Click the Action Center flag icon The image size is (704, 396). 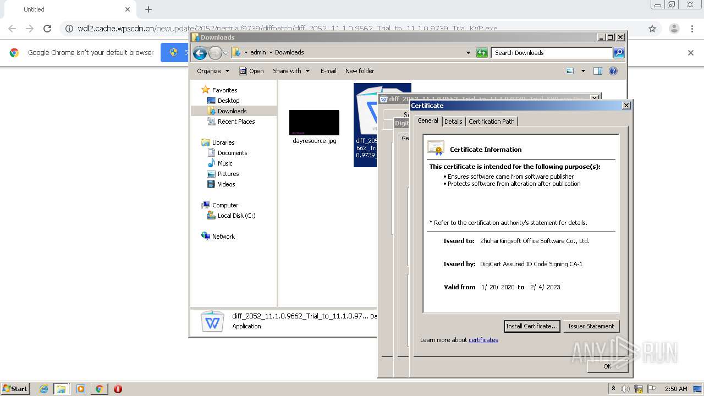(651, 389)
